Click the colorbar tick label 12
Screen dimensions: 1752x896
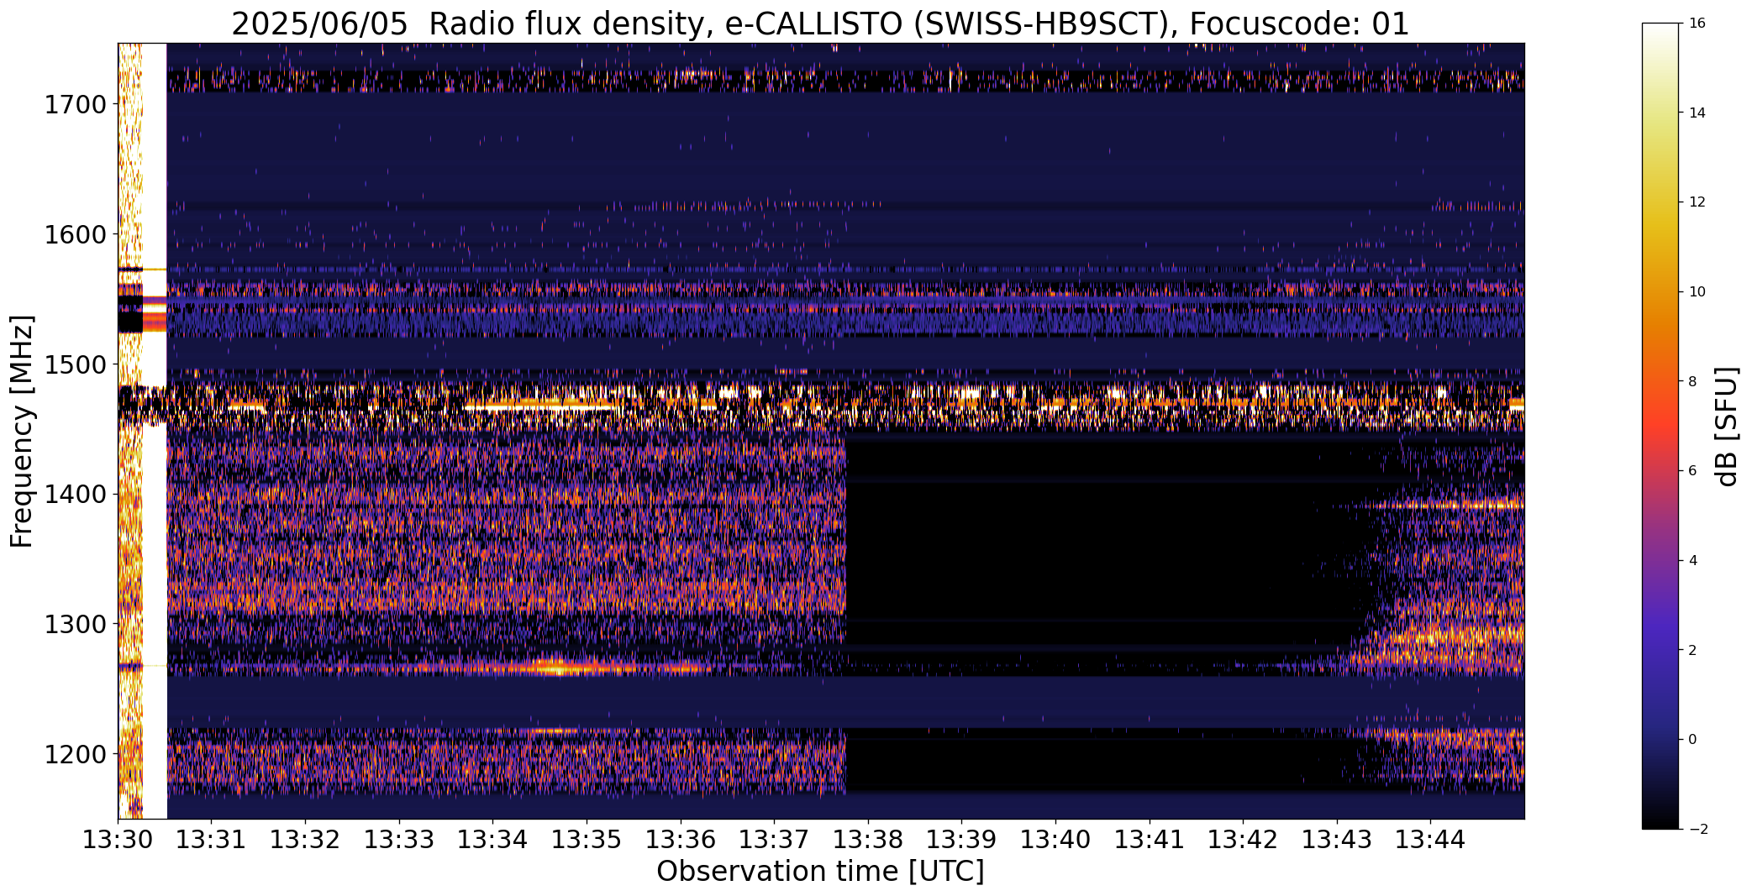pos(1697,202)
